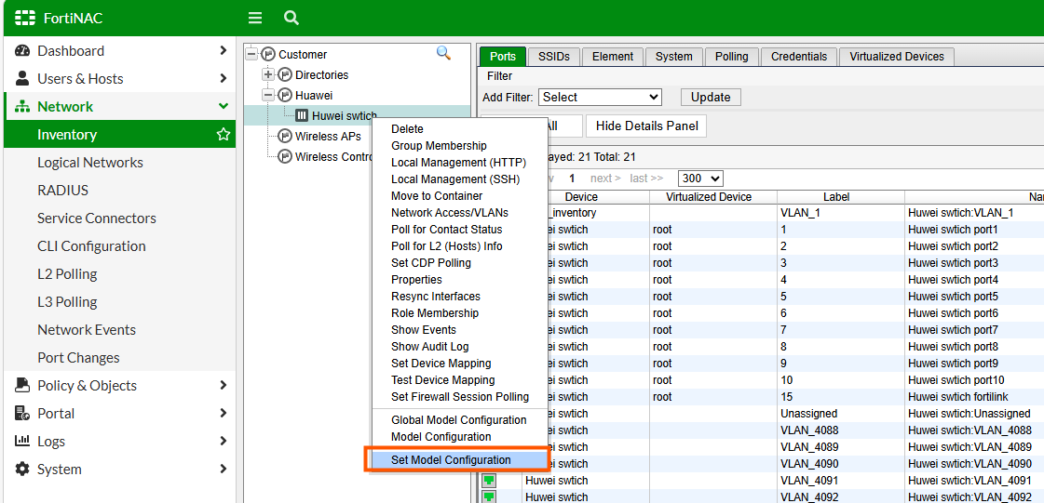Expand Users & Hosts menu chevron
The height and width of the screenshot is (503, 1044).
pos(224,79)
